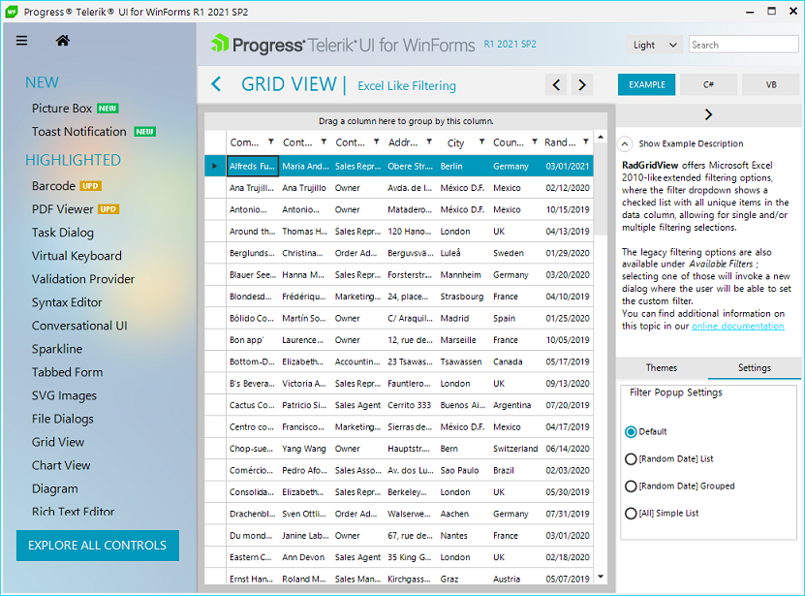Select the Alfreds Fu... company cell
805x596 pixels.
pos(253,166)
